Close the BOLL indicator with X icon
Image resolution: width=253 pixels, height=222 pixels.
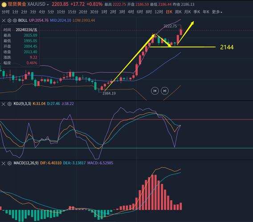4,20
